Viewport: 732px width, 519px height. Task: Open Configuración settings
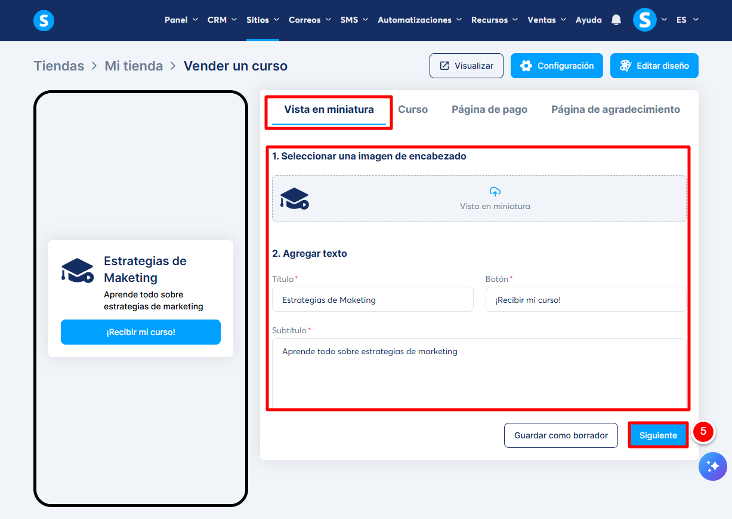pyautogui.click(x=557, y=66)
